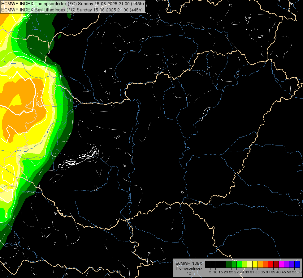Select the orange-red 35-37 legend swatch
The image size is (303, 278).
pos(266,264)
